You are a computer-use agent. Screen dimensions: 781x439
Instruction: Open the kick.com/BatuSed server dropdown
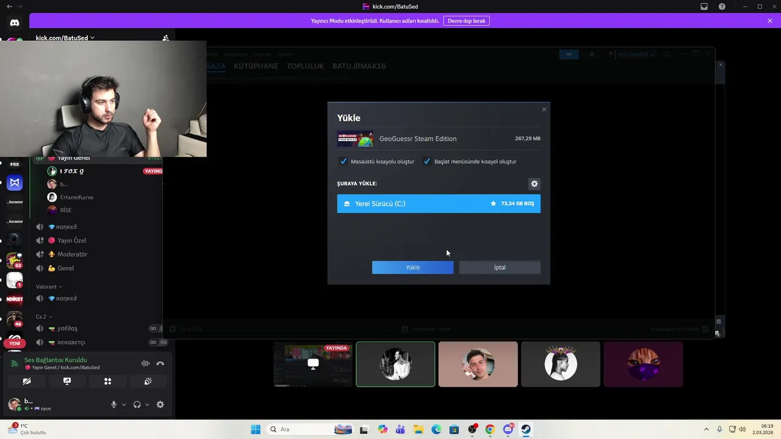pyautogui.click(x=65, y=38)
